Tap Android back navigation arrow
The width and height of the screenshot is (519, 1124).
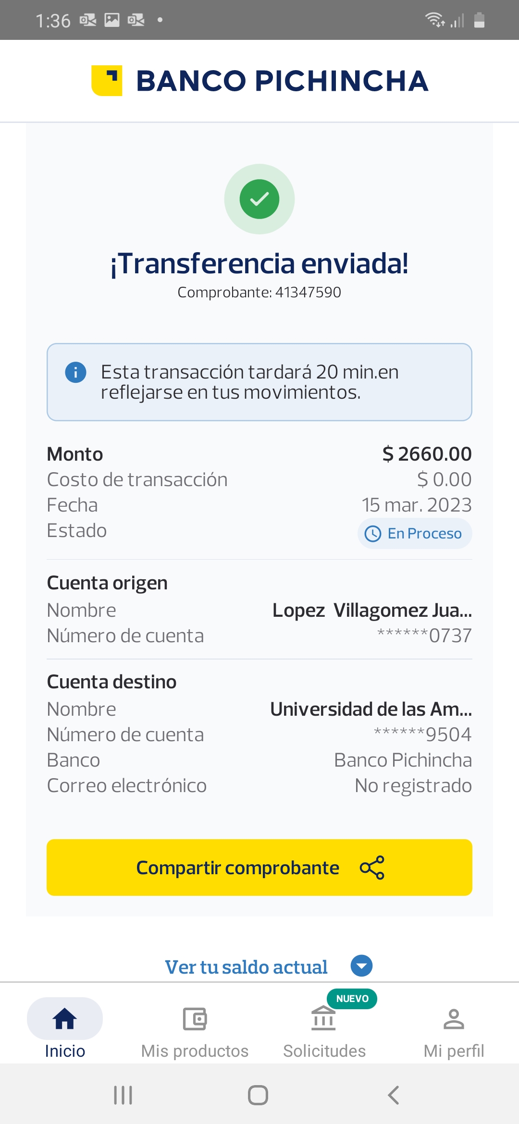(393, 1095)
